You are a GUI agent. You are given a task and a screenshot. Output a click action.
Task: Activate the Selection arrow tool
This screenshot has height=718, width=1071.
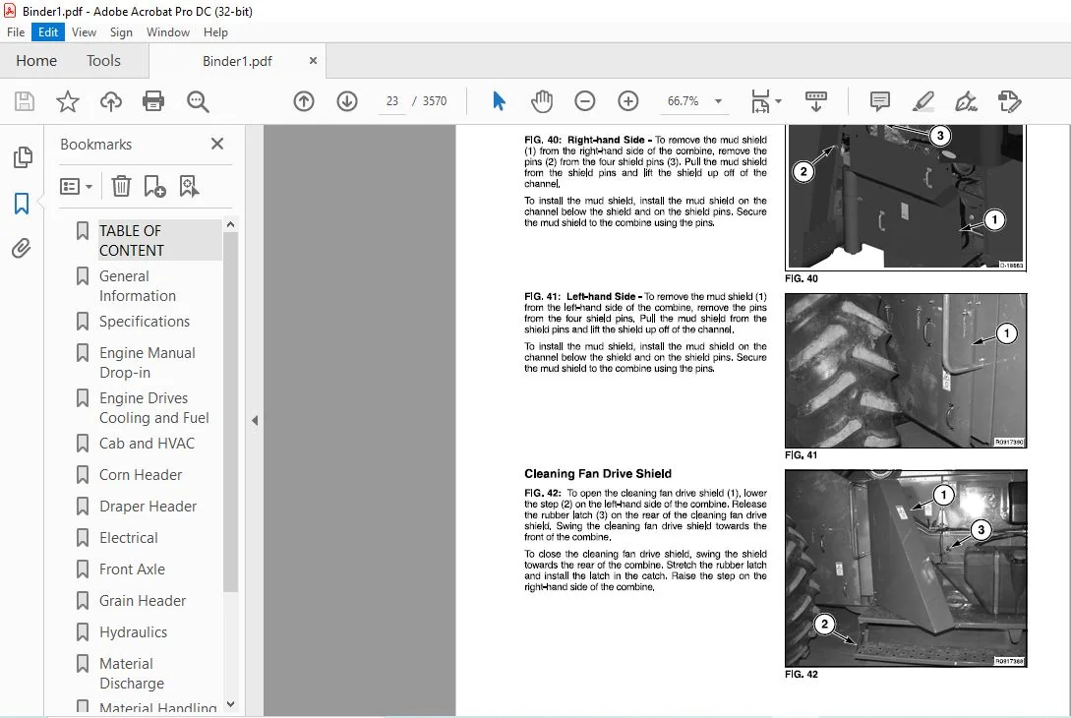point(499,101)
